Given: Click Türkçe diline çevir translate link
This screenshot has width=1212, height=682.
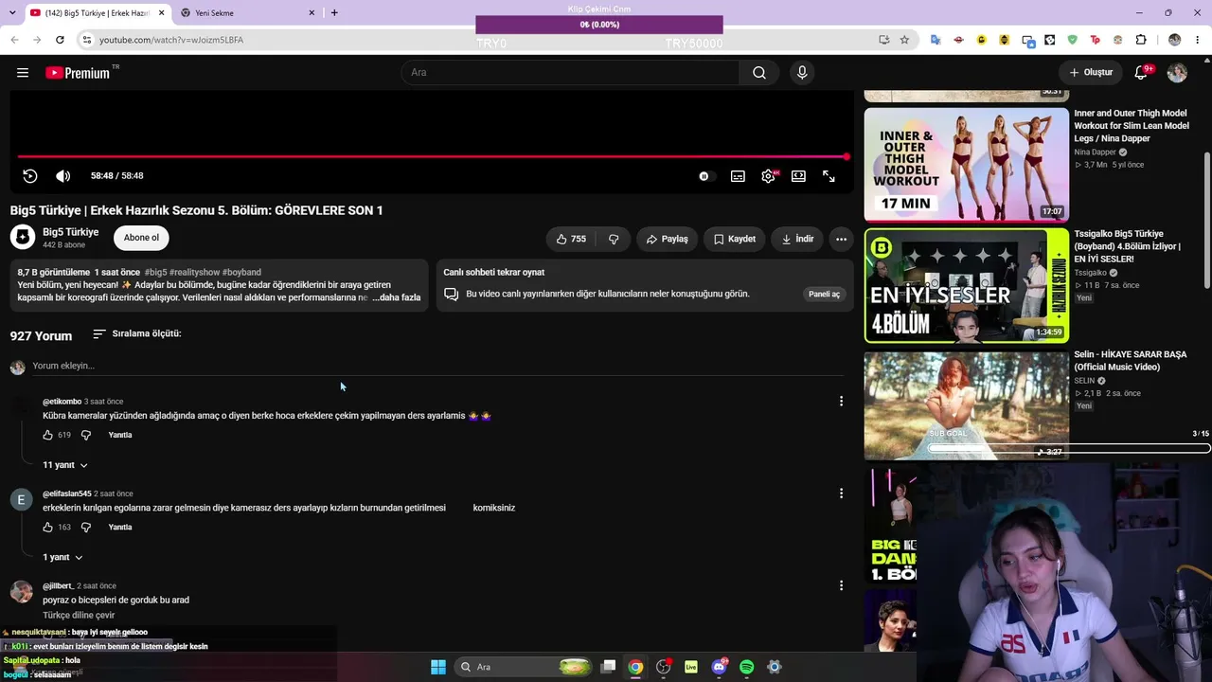Looking at the screenshot, I should point(79,615).
